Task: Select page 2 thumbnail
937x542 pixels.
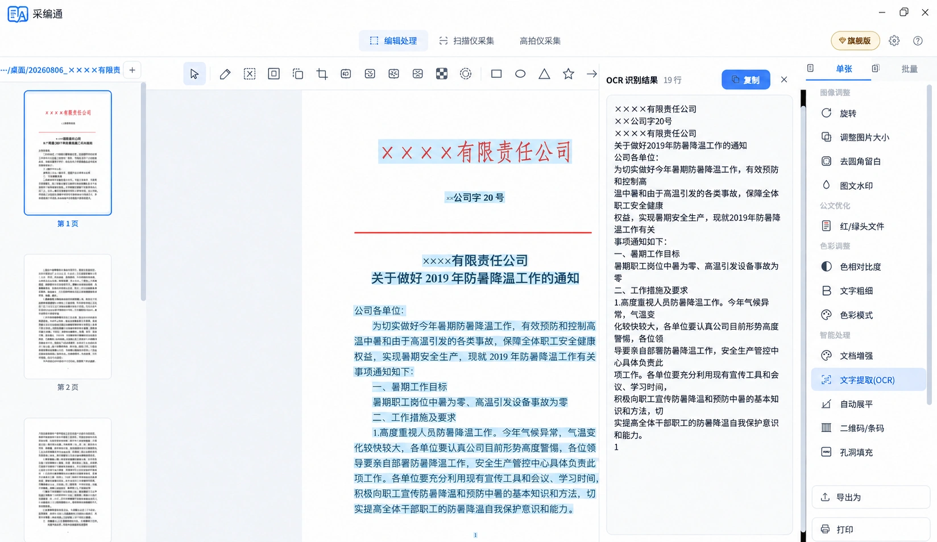Action: [68, 316]
